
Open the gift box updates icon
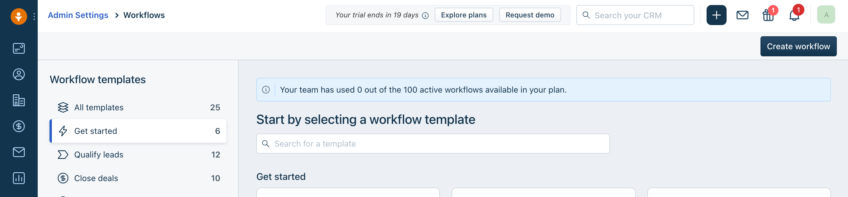click(x=768, y=15)
